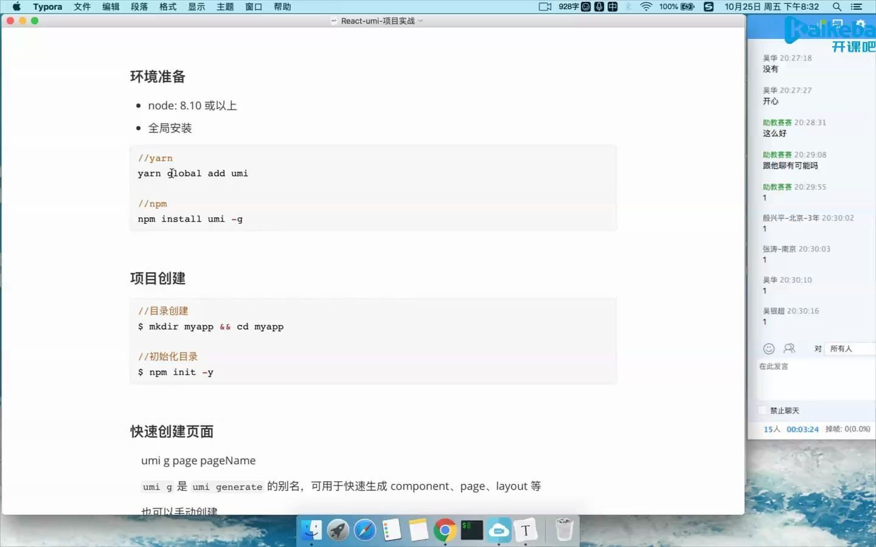The height and width of the screenshot is (547, 876).
Task: Click the 中 input method icon
Action: tap(613, 7)
